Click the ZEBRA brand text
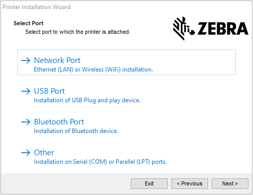 point(223,29)
